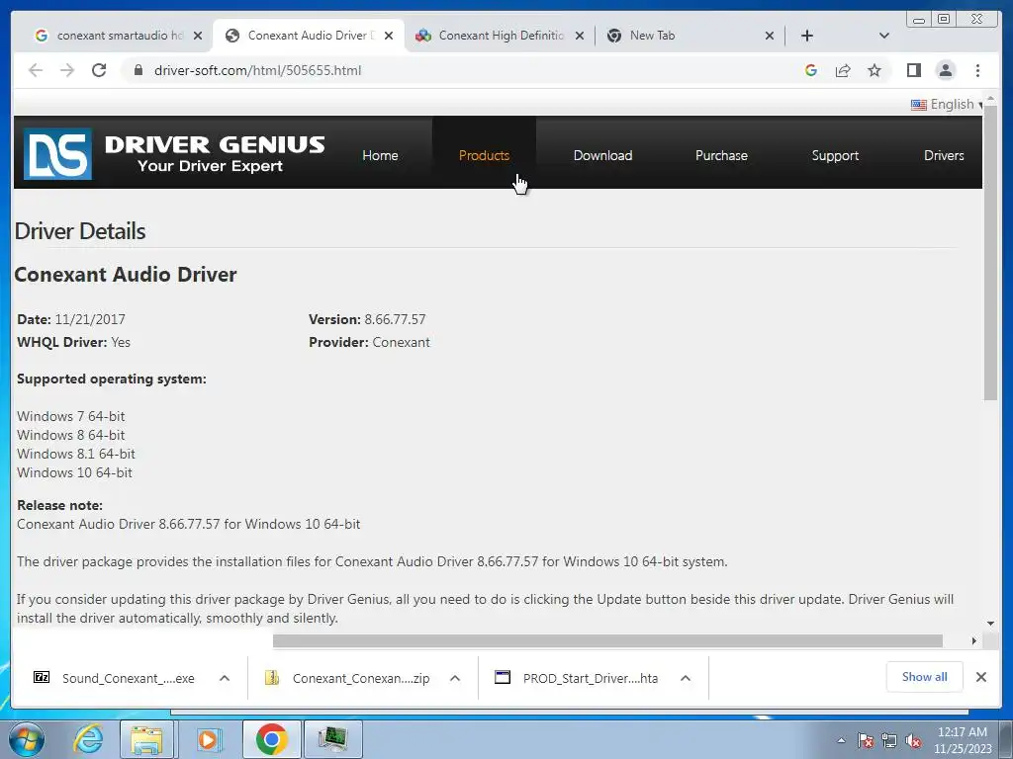The image size is (1013, 759).
Task: Click the icon of PROD_Start_Driver hta download
Action: pos(502,677)
